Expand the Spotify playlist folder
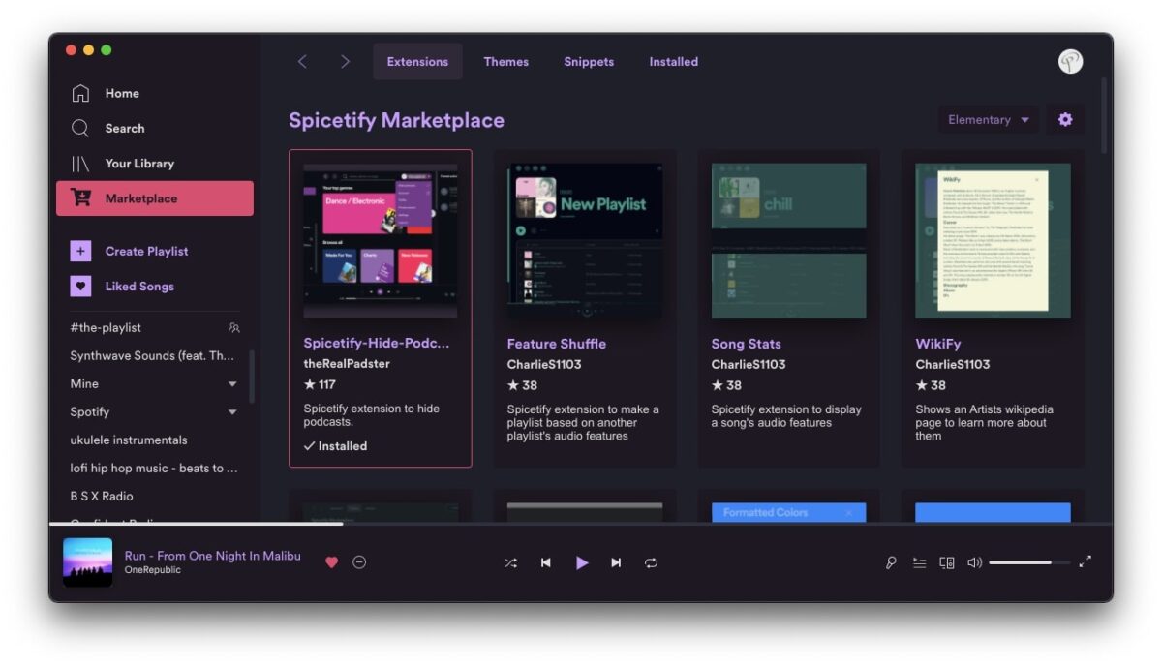The height and width of the screenshot is (667, 1162). [232, 411]
